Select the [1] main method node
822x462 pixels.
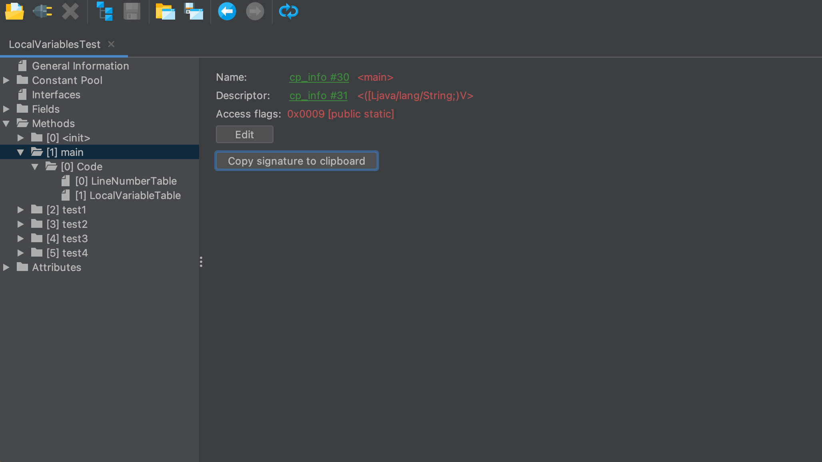(x=64, y=152)
